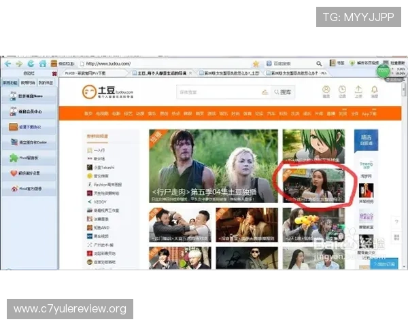Reload the page with the refresh icon

coord(31,63)
